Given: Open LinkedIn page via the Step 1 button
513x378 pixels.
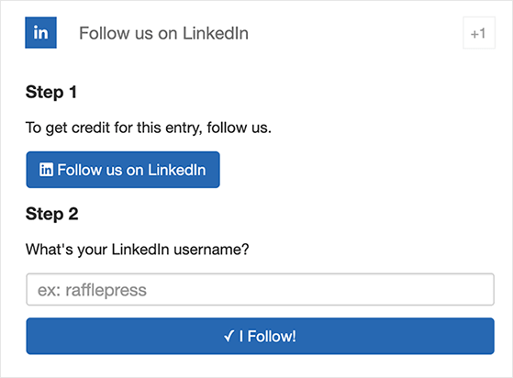Looking at the screenshot, I should click(123, 170).
